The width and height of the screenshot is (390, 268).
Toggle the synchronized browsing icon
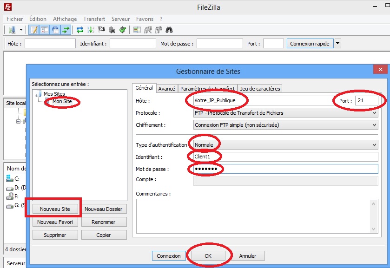[159, 30]
